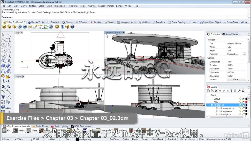Click the Filter status bar button
Image resolution: width=251 pixels, height=141 pixels.
202,139
